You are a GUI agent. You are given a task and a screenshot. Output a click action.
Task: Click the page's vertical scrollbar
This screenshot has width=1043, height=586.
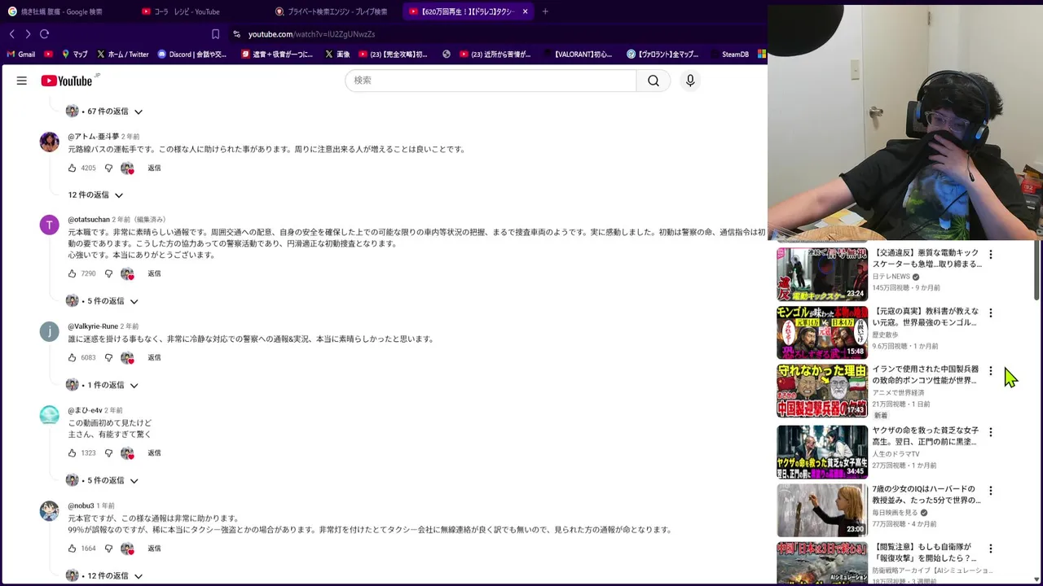tap(1037, 271)
